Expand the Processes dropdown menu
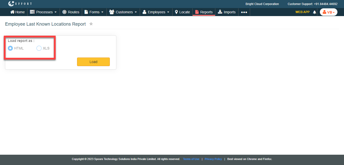 pyautogui.click(x=43, y=12)
